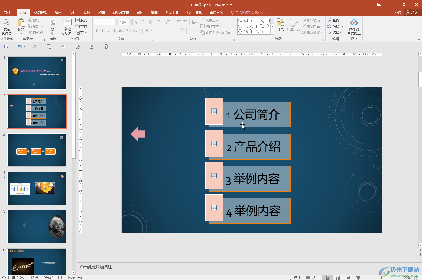Viewport: 422px width, 280px height.
Task: Switch to 幻灯片放映 Slide Show tab
Action: pos(121,12)
